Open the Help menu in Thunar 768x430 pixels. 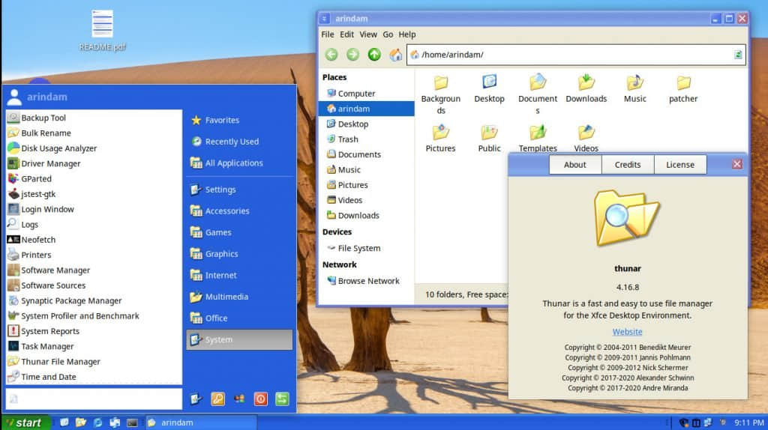click(407, 34)
